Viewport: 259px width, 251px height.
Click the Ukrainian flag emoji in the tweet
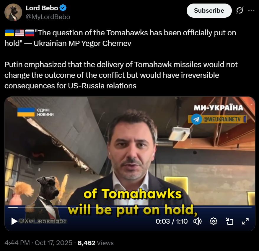[9, 33]
